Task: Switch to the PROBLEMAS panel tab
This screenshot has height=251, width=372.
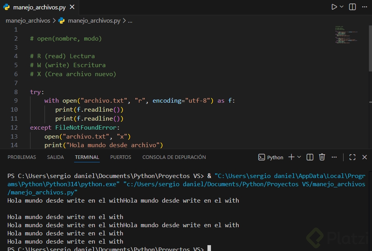Action: point(22,157)
